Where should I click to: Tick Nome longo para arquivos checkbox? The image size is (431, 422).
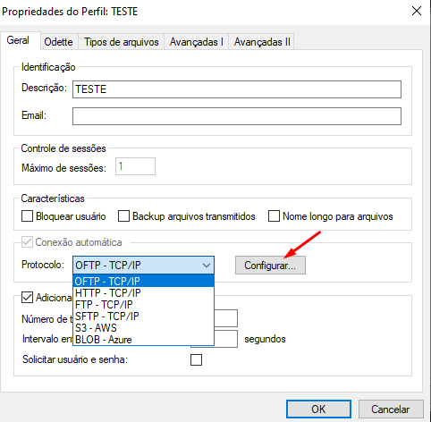click(274, 216)
